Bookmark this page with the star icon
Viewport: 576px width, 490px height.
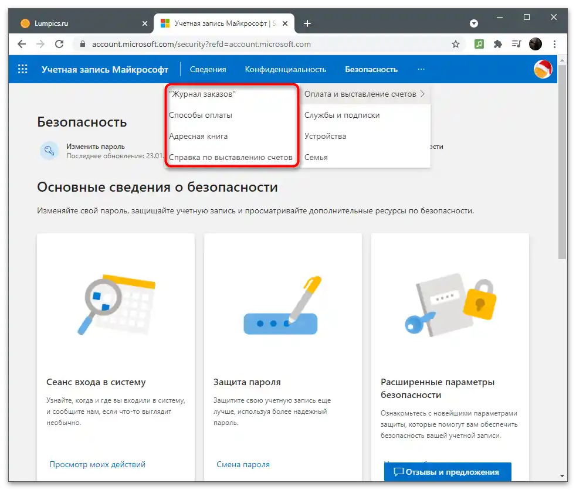click(x=456, y=44)
